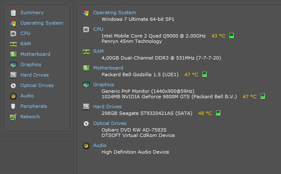Screen dimensions: 281x174
Task: Click the Optiarc DVD RW AD-7583S text
Action: [x=134, y=130]
